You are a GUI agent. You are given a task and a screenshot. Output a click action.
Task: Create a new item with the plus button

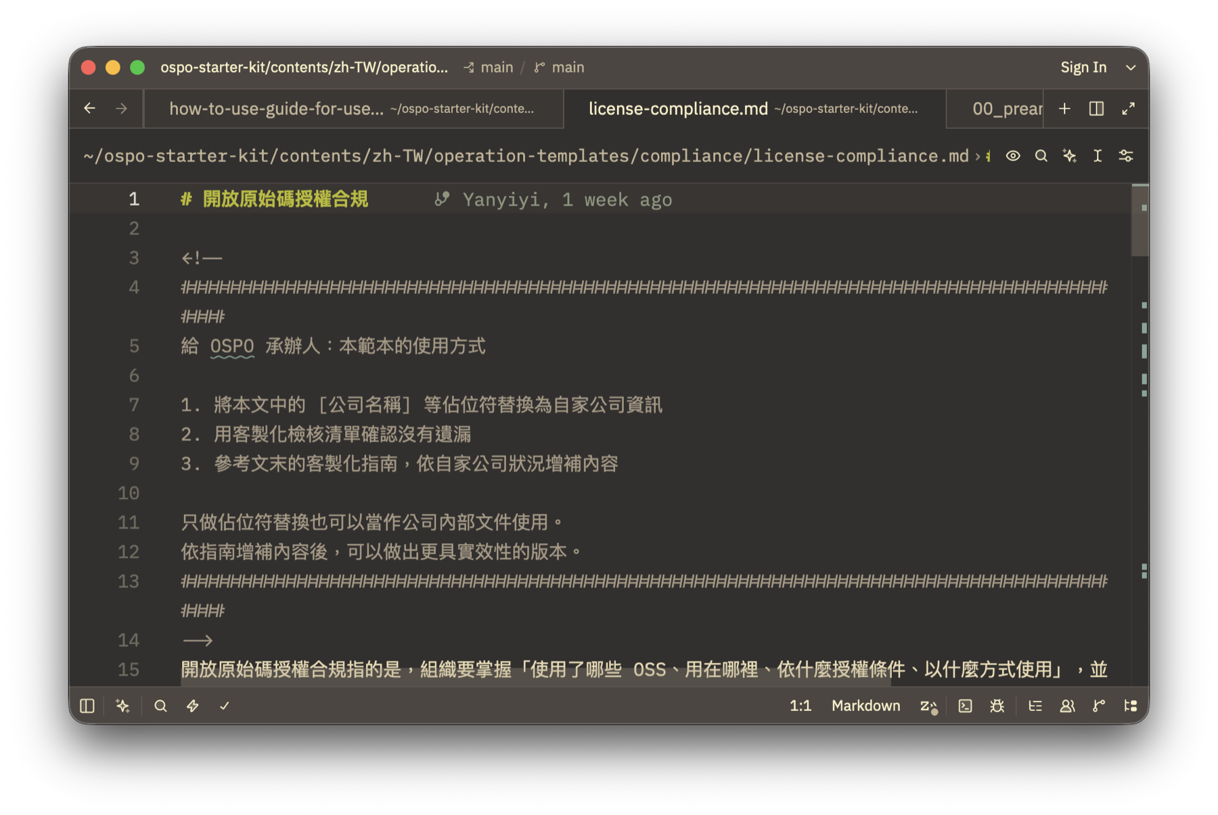click(x=1064, y=109)
